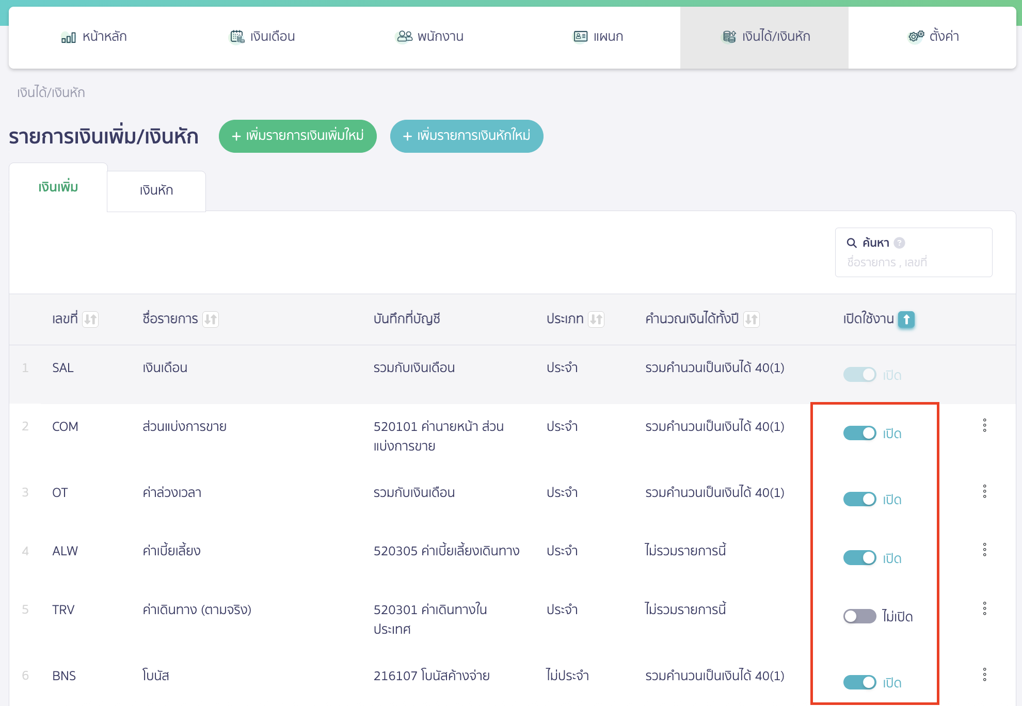This screenshot has height=706, width=1022.
Task: Toggle the ALW ค่าเบี้ยเลี้ยง switch
Action: click(x=859, y=558)
